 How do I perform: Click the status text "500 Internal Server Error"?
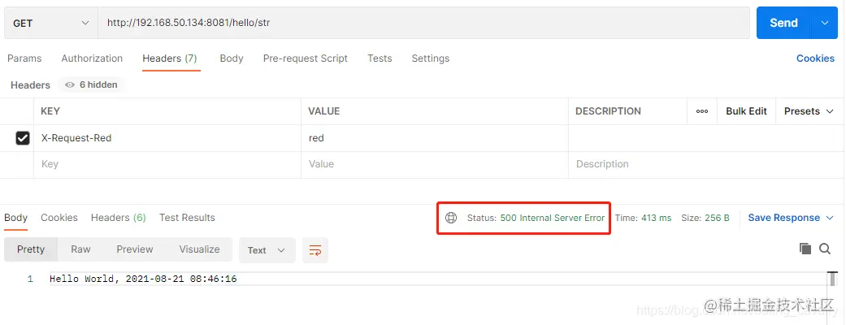pos(553,218)
